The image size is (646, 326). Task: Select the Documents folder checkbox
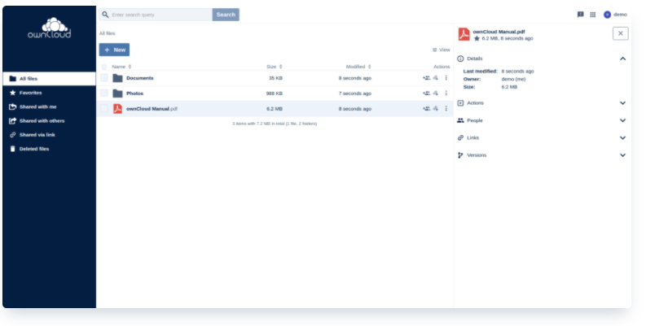(x=104, y=78)
